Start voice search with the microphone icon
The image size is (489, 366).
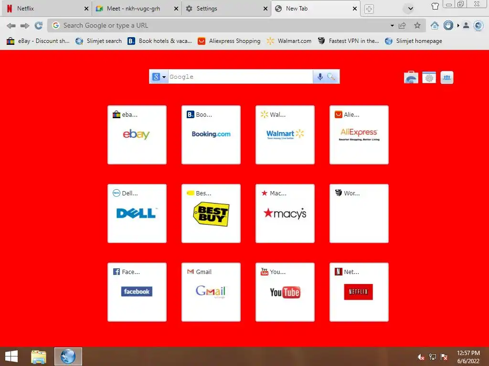pyautogui.click(x=320, y=77)
